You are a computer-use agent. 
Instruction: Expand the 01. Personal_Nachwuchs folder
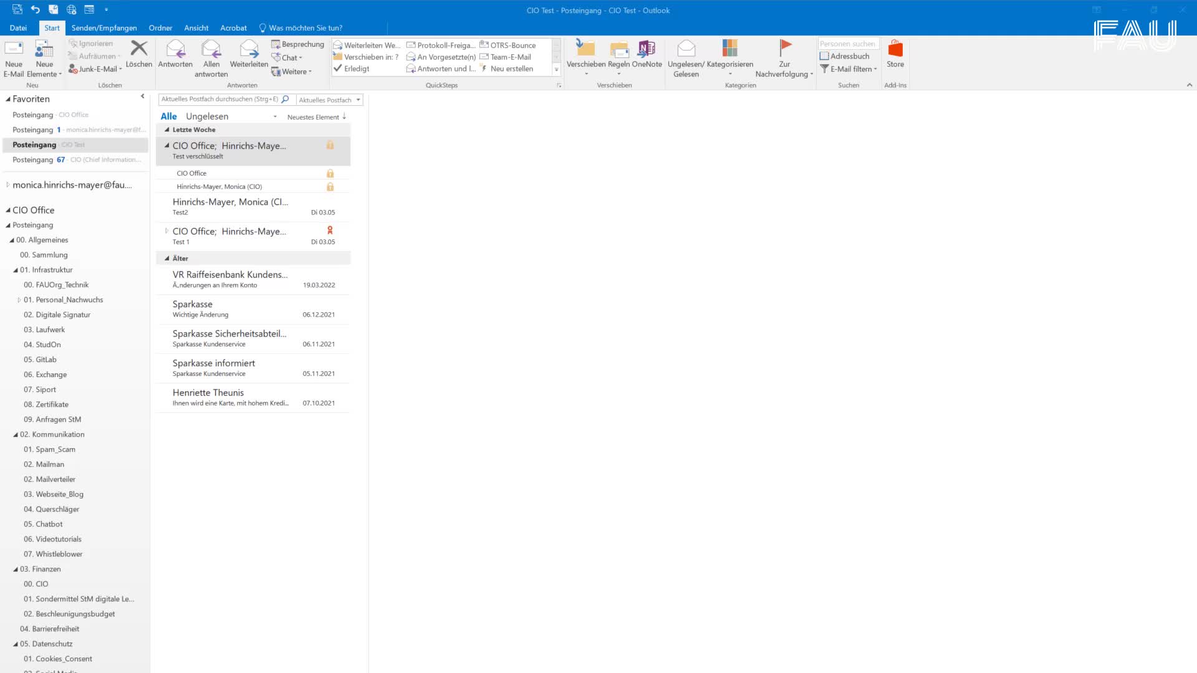pos(19,300)
